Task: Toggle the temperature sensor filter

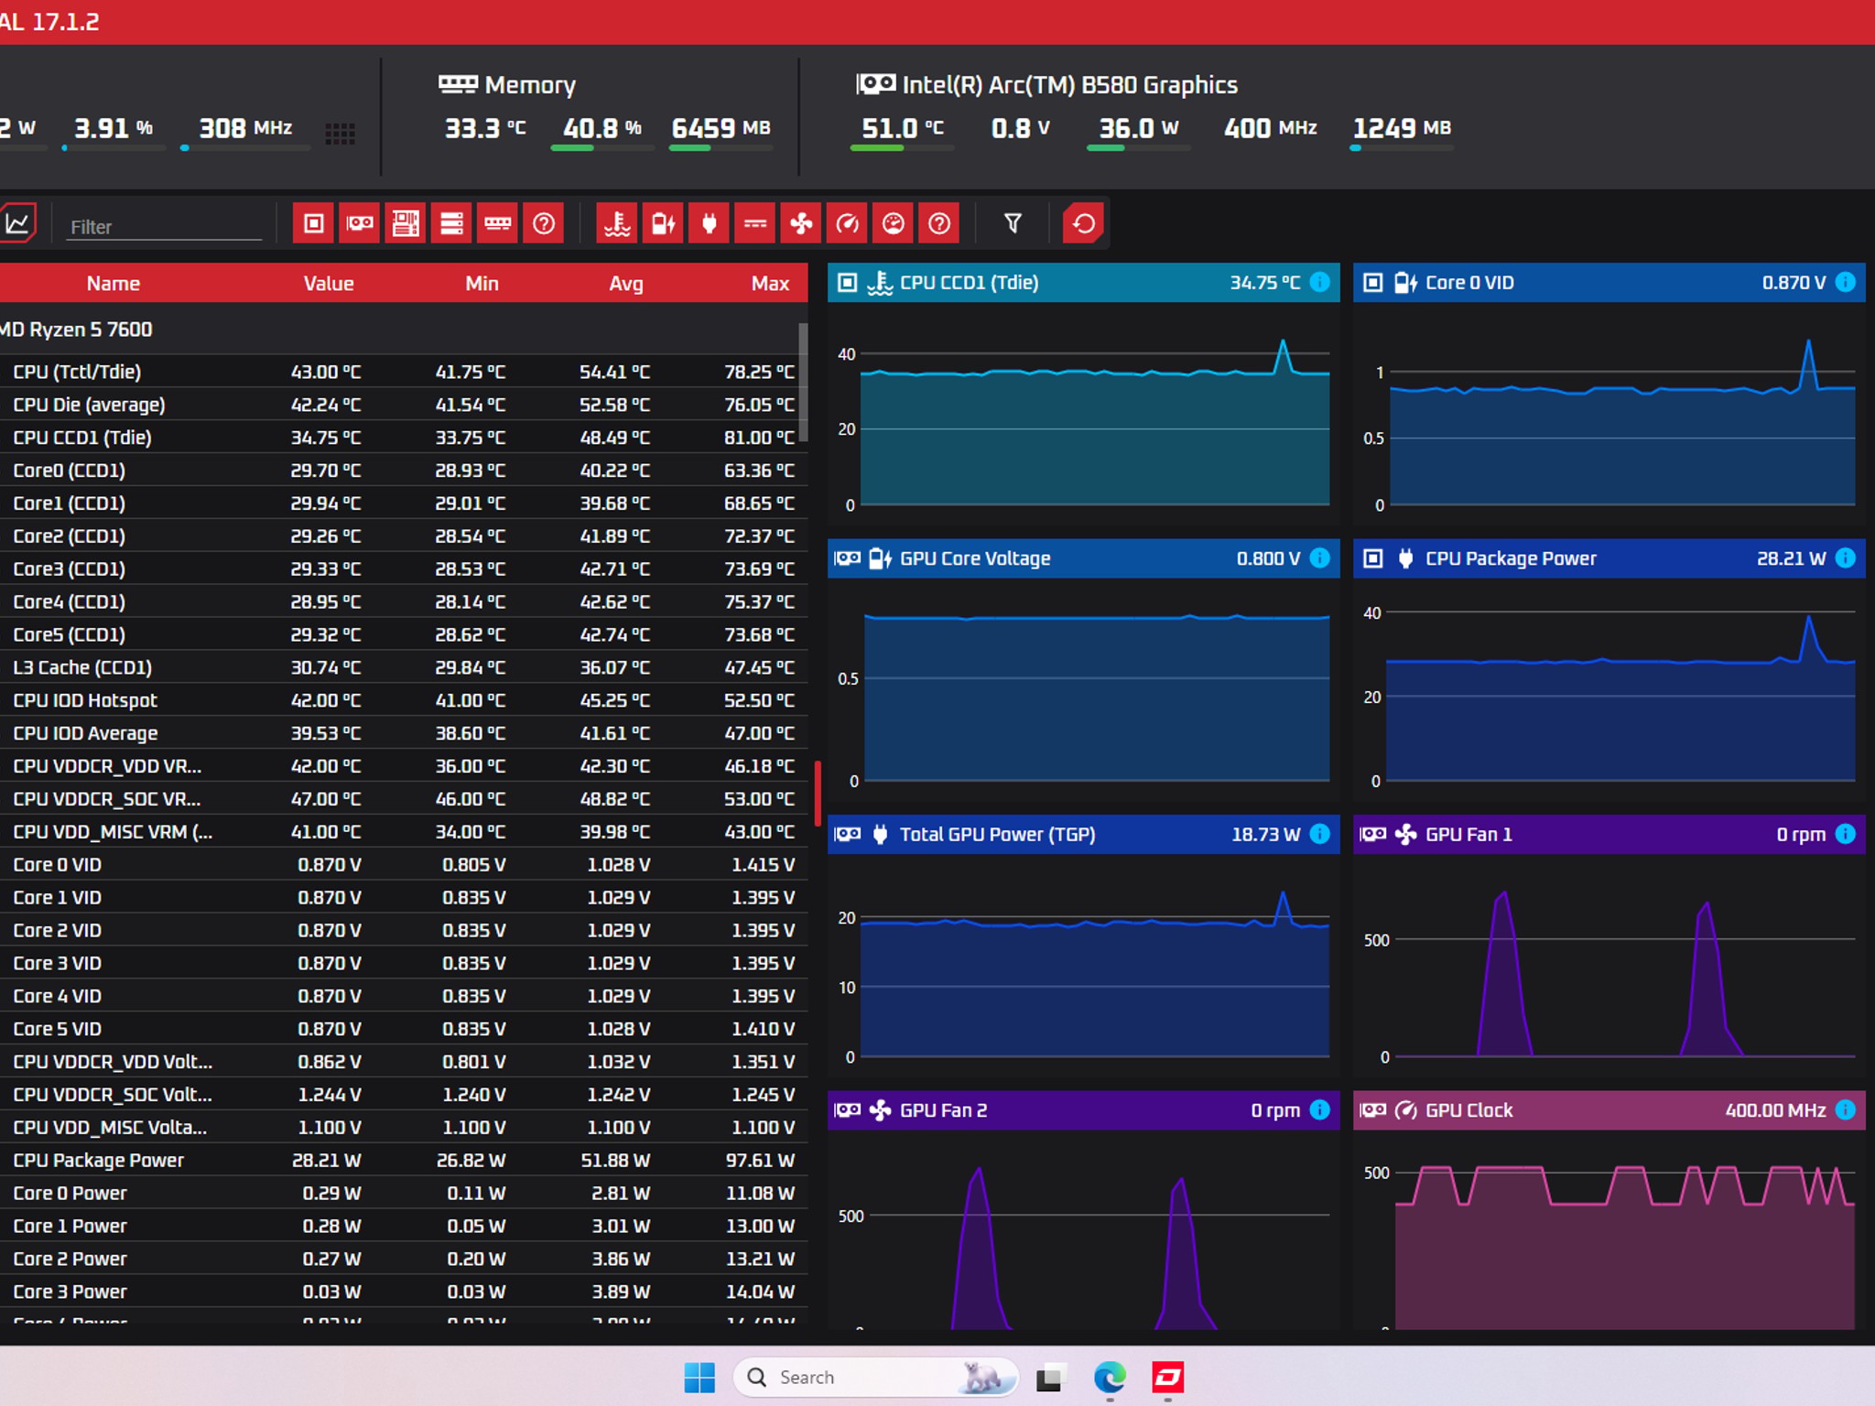Action: [617, 223]
